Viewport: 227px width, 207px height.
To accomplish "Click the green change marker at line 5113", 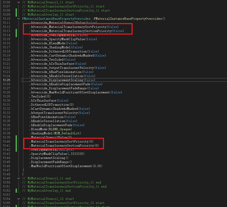I will click(16, 31).
